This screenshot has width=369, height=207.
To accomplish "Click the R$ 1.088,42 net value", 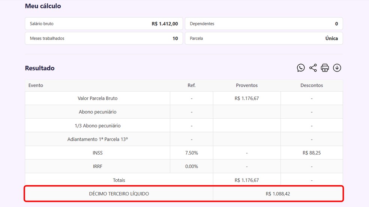I will click(278, 194).
